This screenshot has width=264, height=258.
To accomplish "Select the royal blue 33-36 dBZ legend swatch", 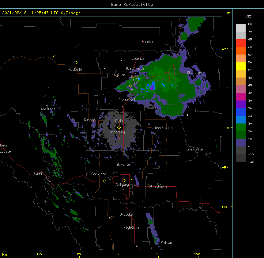I will 241,112.
